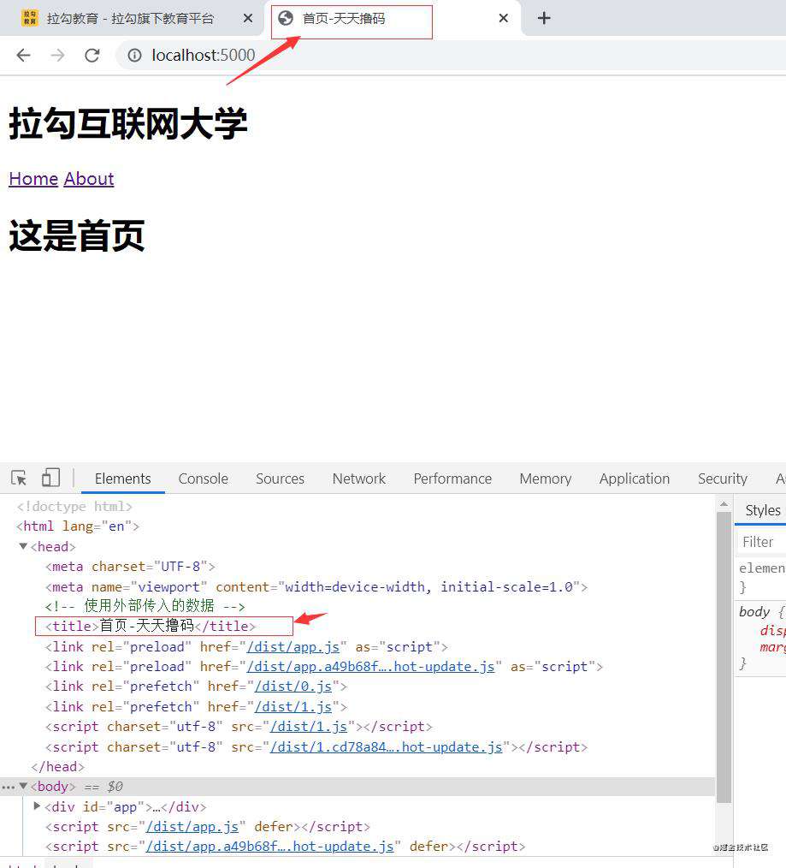
Task: Switch to the 拉勾教育 browser tab
Action: click(130, 18)
